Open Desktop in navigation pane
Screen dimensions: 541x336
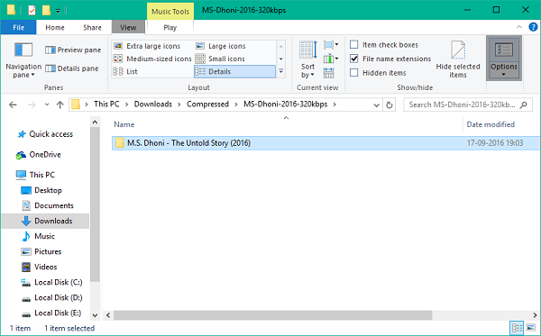(41, 190)
